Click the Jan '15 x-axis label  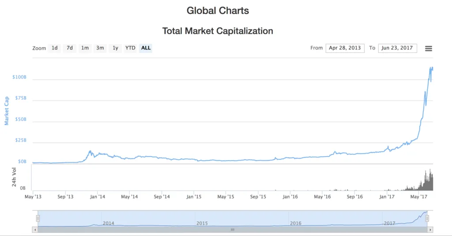[x=194, y=197]
